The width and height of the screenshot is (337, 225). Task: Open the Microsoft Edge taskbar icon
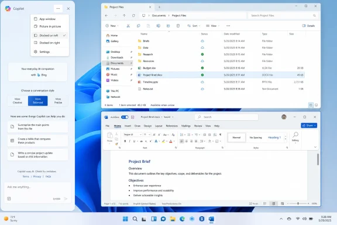[183, 219]
